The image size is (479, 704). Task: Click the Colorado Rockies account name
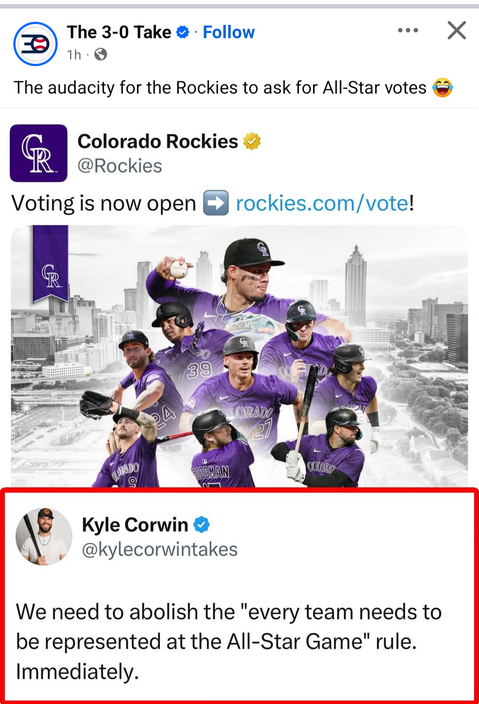click(x=158, y=141)
